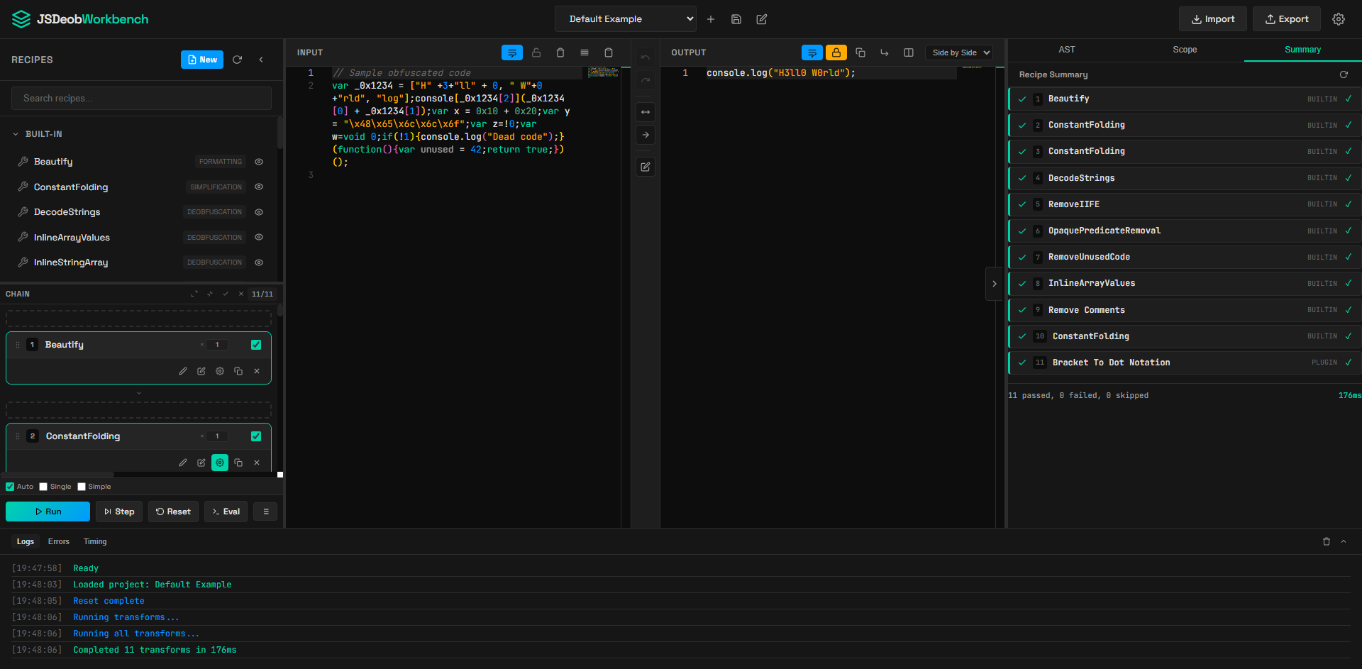Clear chain with X icon in header
This screenshot has width=1362, height=669.
tap(241, 294)
